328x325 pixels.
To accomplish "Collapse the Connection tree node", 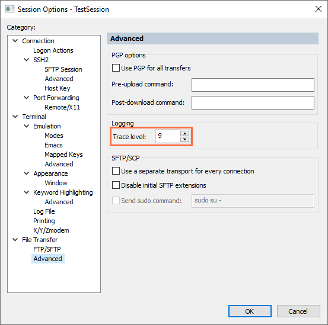I will [15, 41].
